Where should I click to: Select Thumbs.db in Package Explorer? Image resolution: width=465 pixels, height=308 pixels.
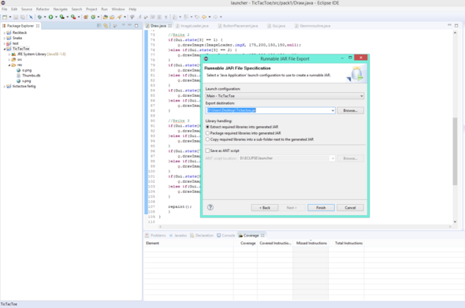(32, 76)
